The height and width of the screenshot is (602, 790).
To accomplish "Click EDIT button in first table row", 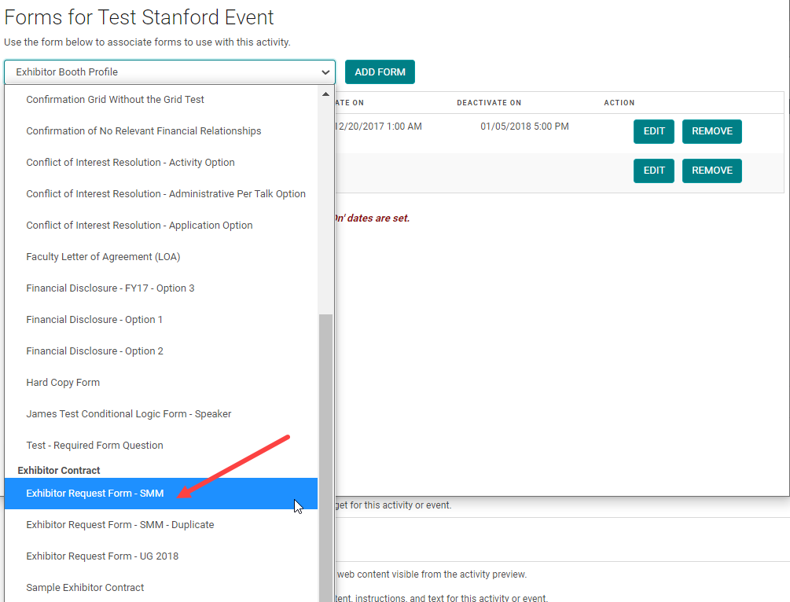I will pyautogui.click(x=654, y=131).
